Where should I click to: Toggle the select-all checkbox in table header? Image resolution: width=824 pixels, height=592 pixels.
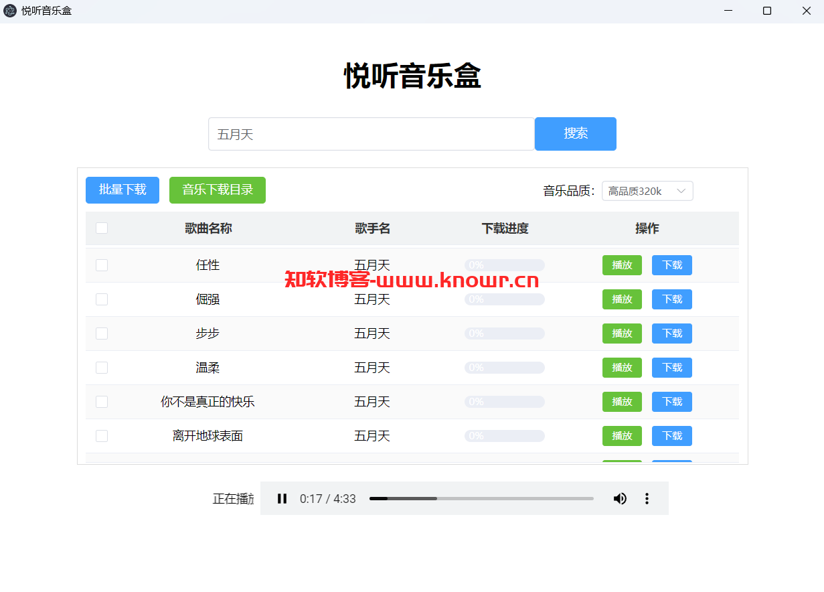(102, 228)
